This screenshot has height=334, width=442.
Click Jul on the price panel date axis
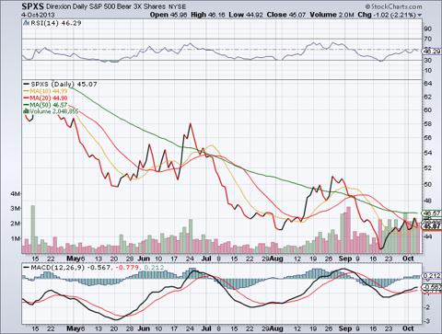pos(206,259)
